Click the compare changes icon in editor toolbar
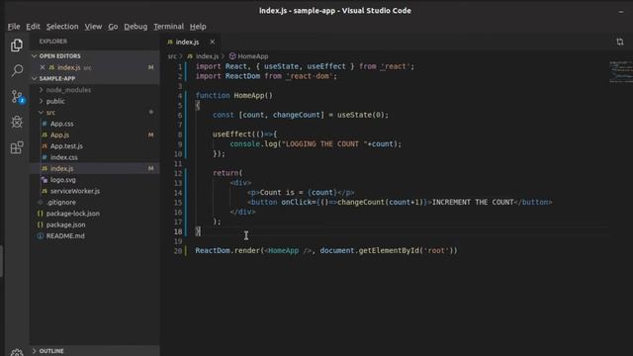This screenshot has height=356, width=633. click(620, 42)
